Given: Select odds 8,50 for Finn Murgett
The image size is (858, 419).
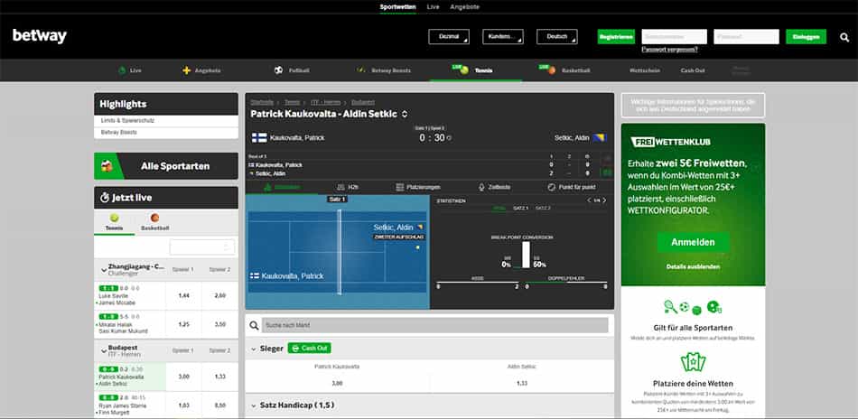Looking at the screenshot, I should pyautogui.click(x=220, y=405).
